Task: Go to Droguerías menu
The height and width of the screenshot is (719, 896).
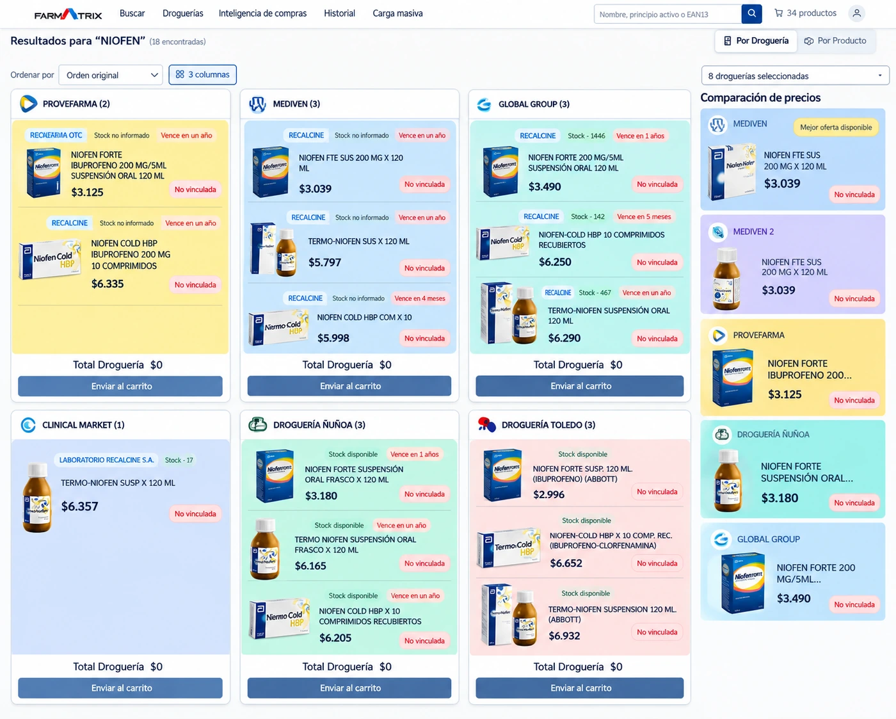Action: 183,13
